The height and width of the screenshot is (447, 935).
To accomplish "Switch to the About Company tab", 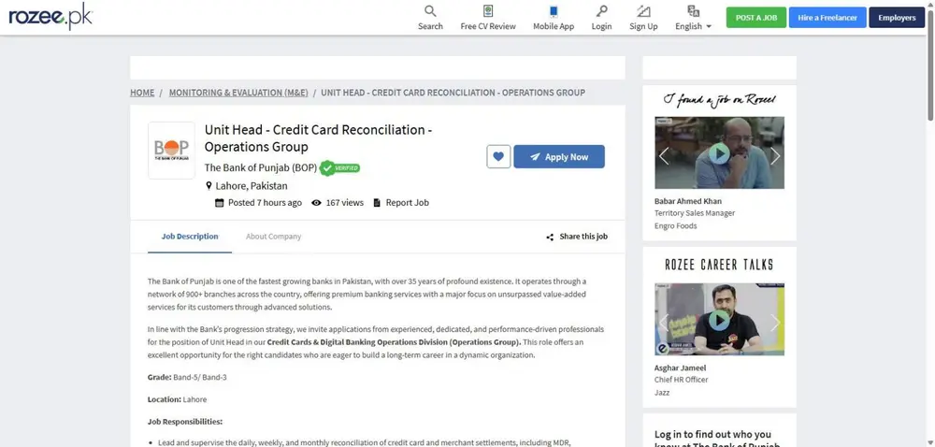I will [273, 237].
